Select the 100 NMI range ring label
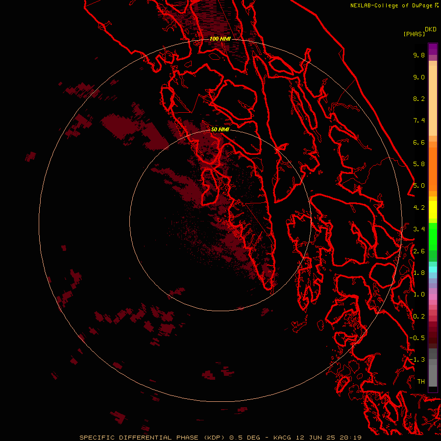The image size is (441, 441). (x=220, y=39)
